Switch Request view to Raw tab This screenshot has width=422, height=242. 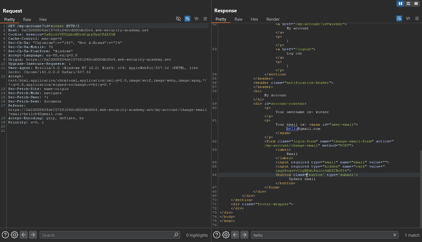27,20
